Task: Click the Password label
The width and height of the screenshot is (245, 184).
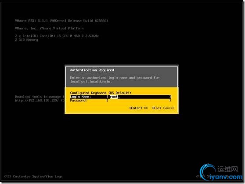Action: click(79, 101)
